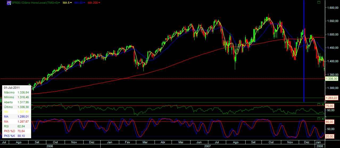Maximize the RSI indicator panel
The image size is (340, 148).
[319, 105]
